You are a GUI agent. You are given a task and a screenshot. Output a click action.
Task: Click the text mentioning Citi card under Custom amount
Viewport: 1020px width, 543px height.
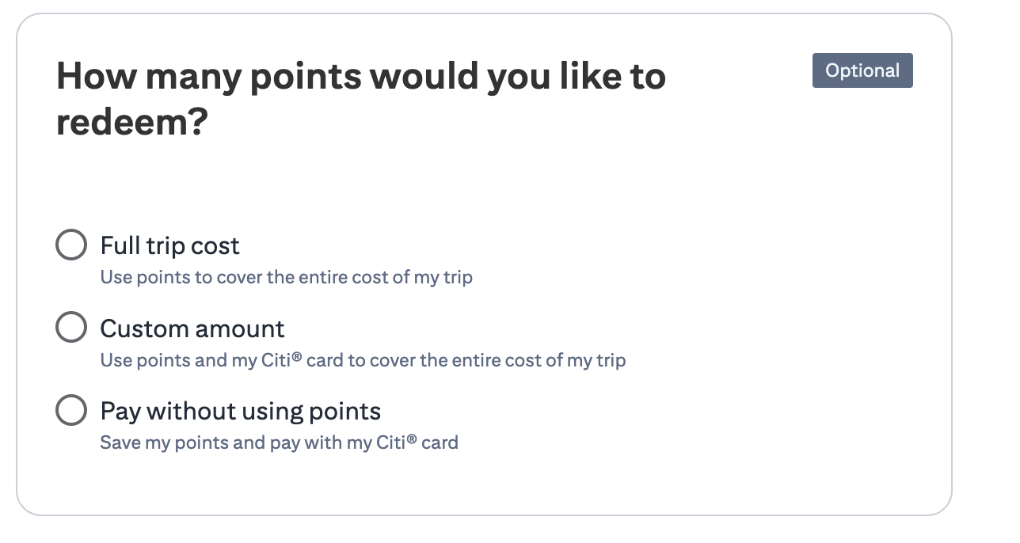click(363, 360)
